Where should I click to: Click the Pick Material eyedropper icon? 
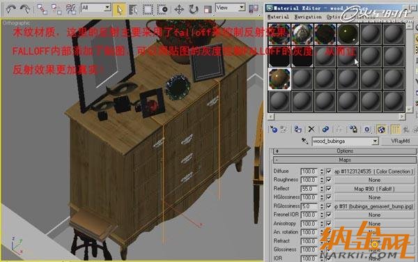[304, 141]
